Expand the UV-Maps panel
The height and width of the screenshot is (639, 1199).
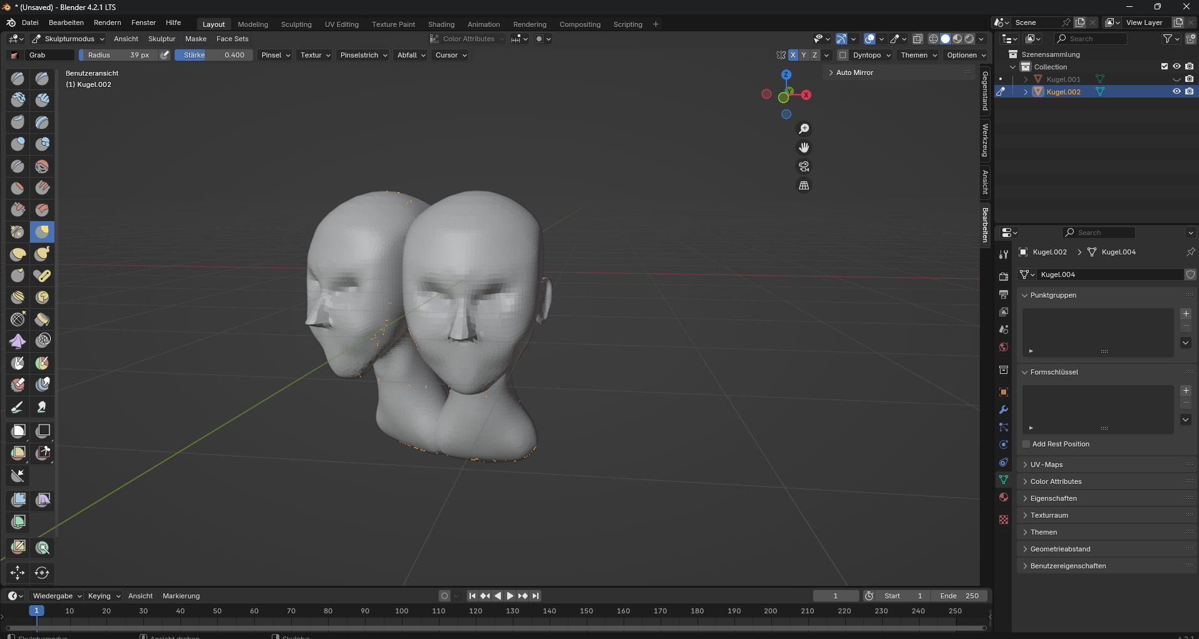[1046, 465]
